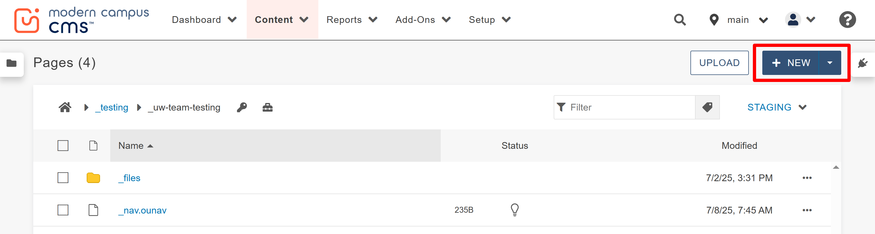Viewport: 875px width, 234px height.
Task: Click the UPLOAD button
Action: pos(719,63)
